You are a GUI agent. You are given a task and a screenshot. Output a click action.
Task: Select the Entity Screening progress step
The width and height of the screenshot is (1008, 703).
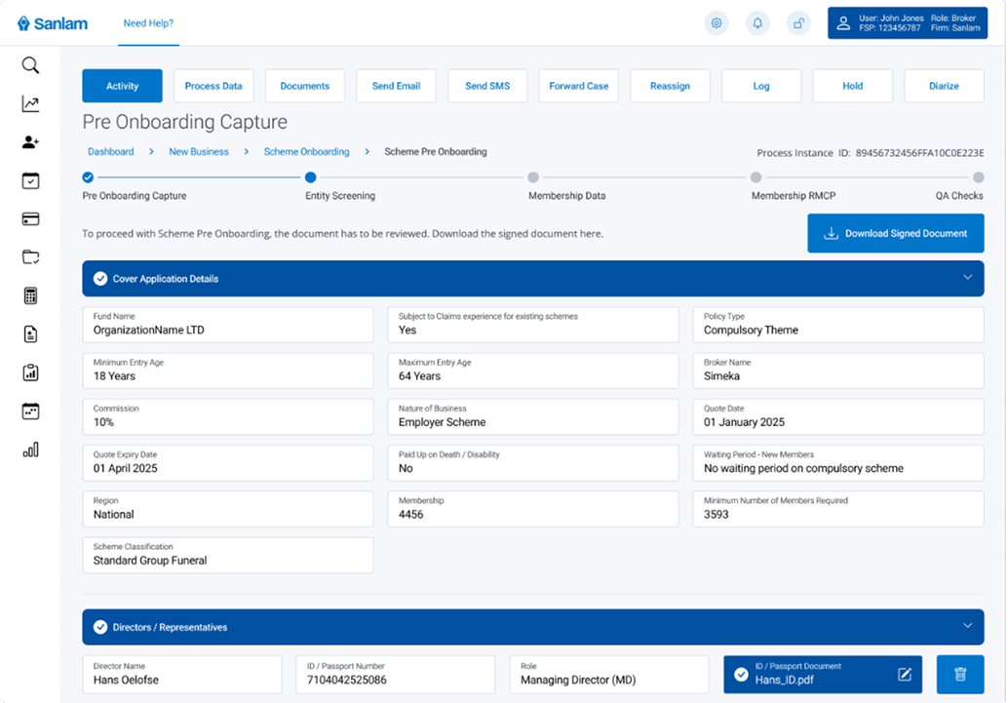click(x=310, y=177)
